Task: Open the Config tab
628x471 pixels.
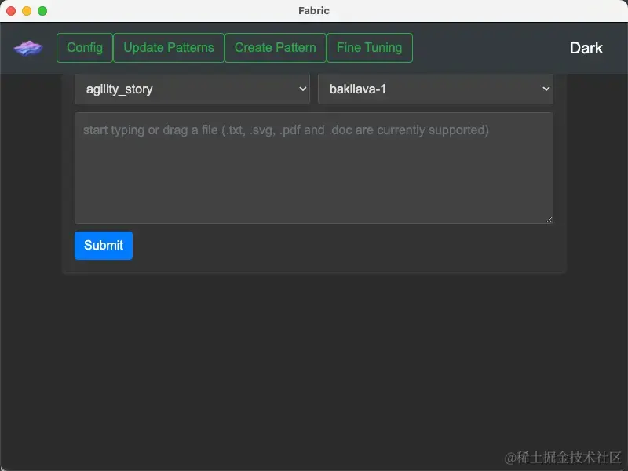Action: coord(85,48)
